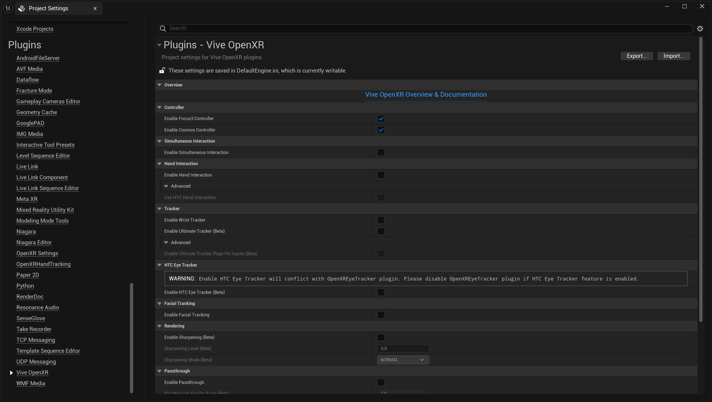Click the Unreal Engine logo icon

coord(8,8)
